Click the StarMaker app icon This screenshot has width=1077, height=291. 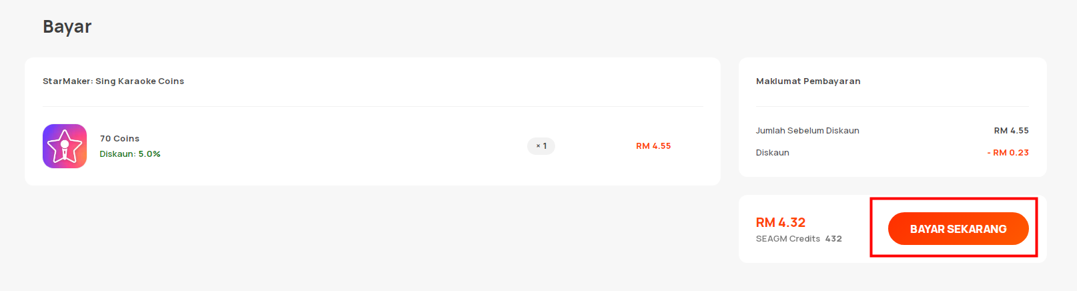click(x=65, y=146)
